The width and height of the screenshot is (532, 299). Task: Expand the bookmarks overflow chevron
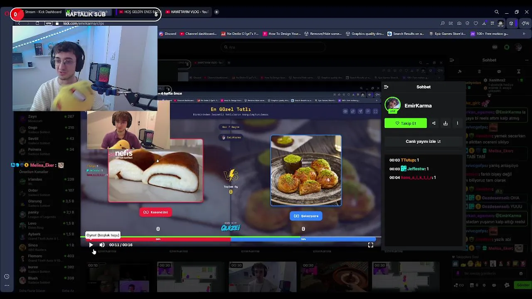(524, 34)
